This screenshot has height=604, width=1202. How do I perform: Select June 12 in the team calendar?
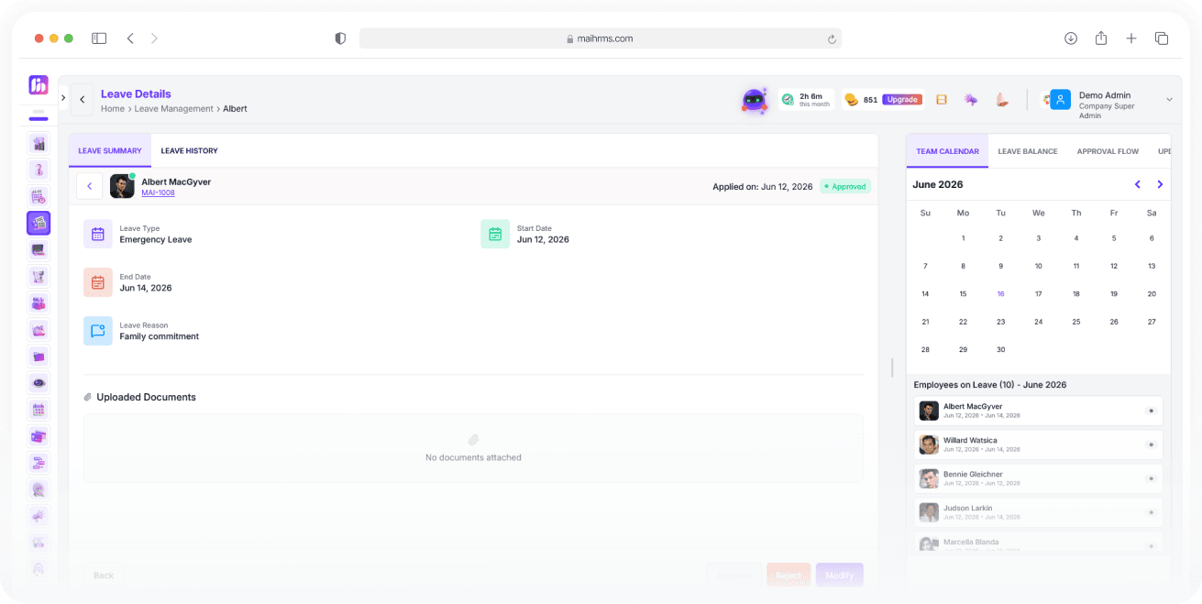click(x=1114, y=266)
